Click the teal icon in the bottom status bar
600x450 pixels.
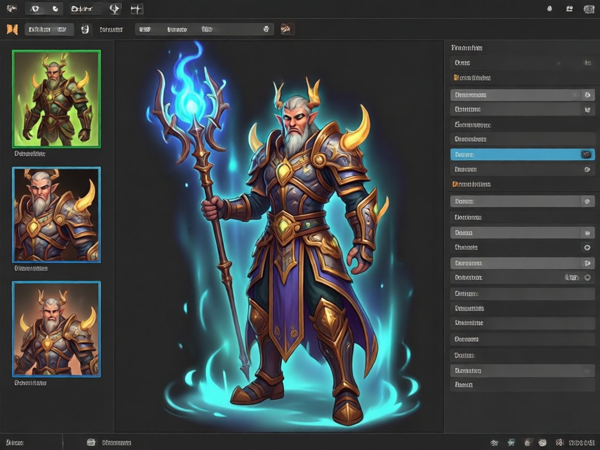(511, 443)
